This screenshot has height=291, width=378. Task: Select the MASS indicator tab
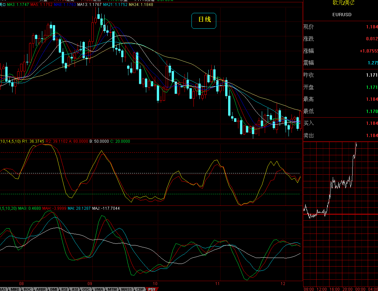pyautogui.click(x=126, y=289)
